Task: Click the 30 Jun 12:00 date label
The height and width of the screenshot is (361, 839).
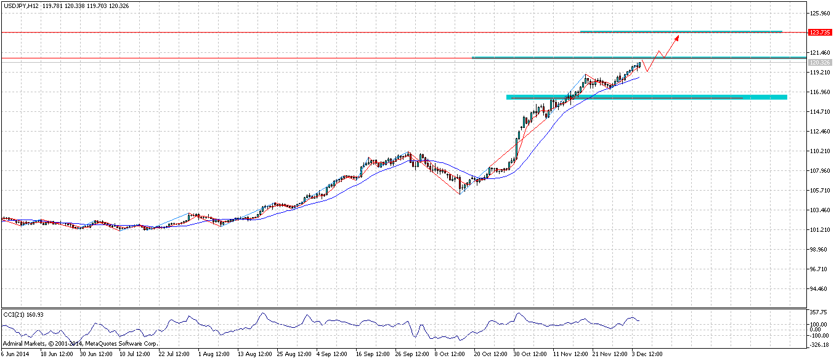Action: coord(97,355)
